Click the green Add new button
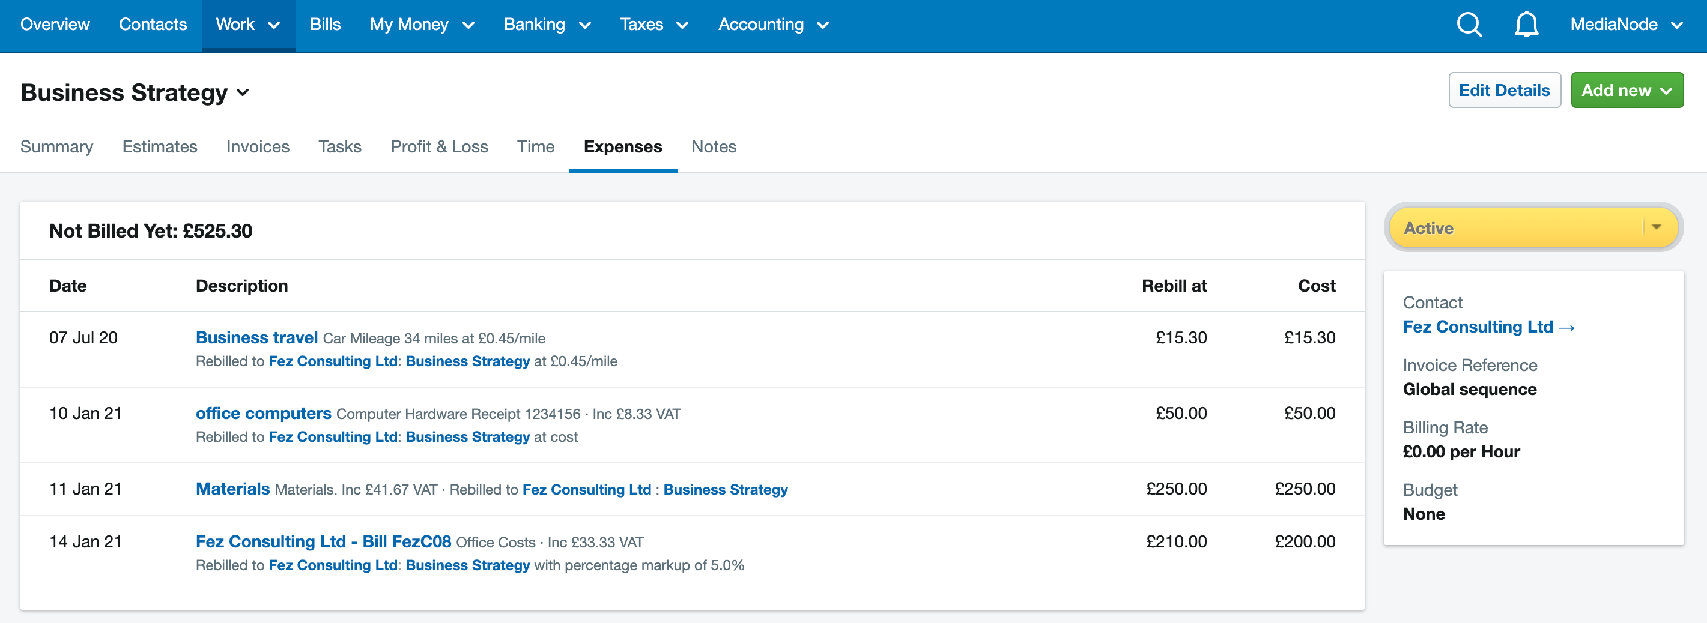The width and height of the screenshot is (1707, 623). pos(1626,91)
